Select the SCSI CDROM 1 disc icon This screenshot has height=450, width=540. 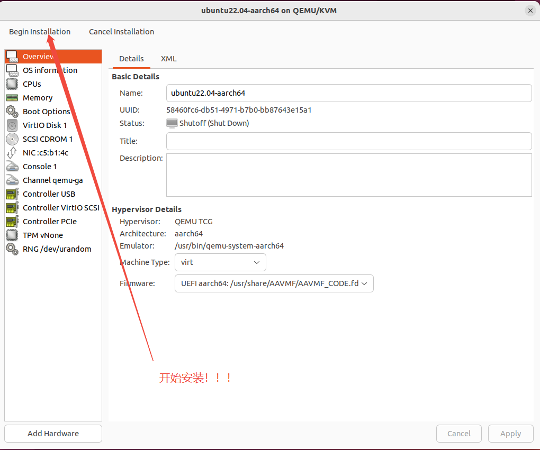(12, 139)
